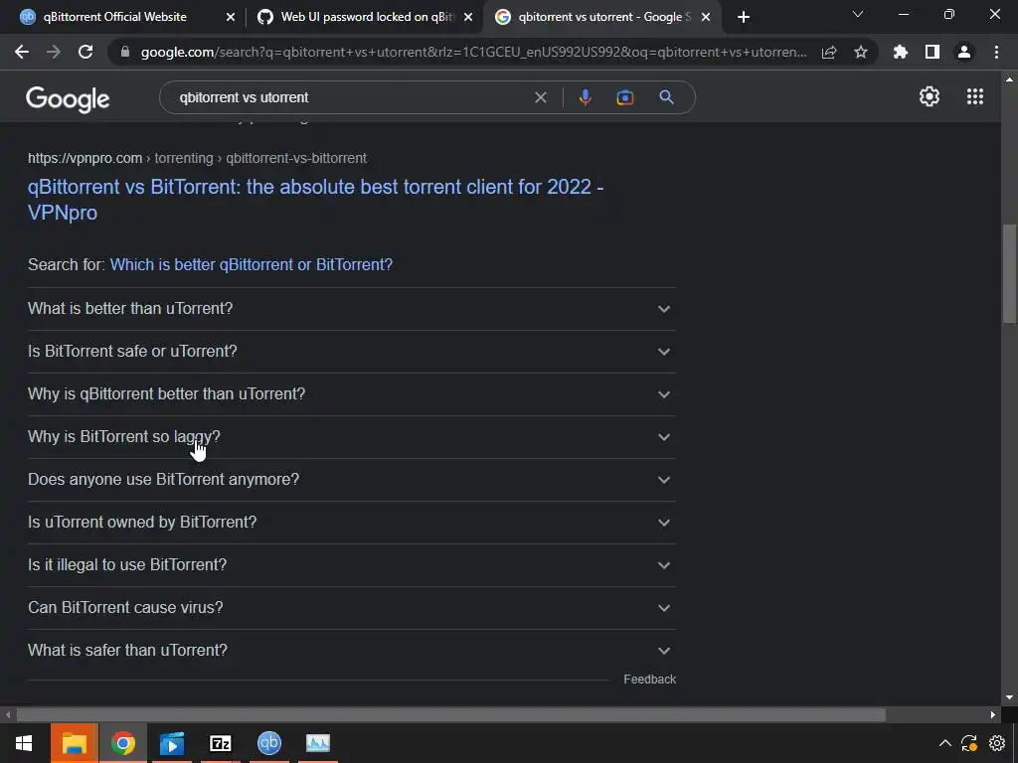This screenshot has width=1018, height=763.
Task: Open the qBittorrent vs BitTorrent VPNpro result
Action: point(315,199)
